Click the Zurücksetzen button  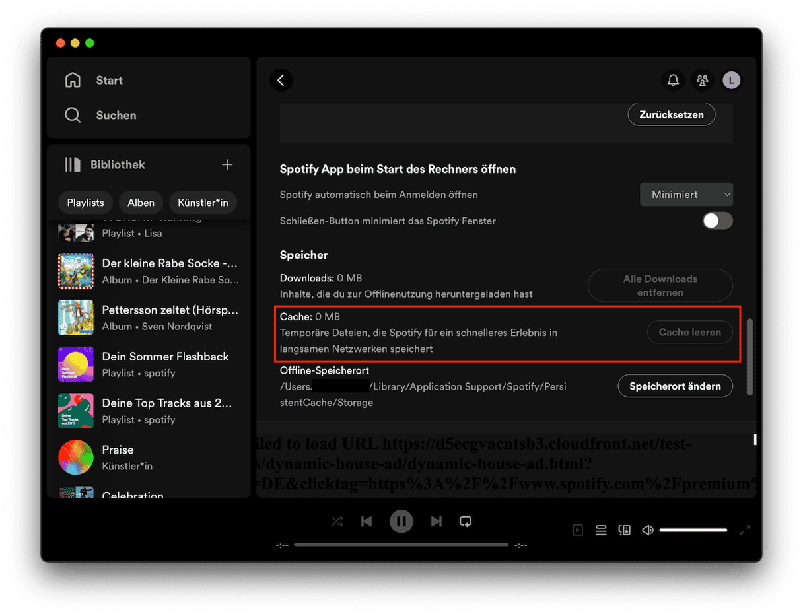671,114
